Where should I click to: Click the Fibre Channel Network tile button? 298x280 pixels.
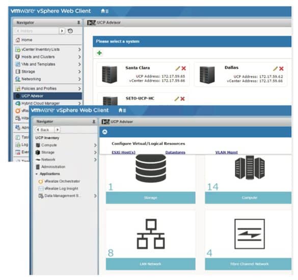(x=248, y=264)
